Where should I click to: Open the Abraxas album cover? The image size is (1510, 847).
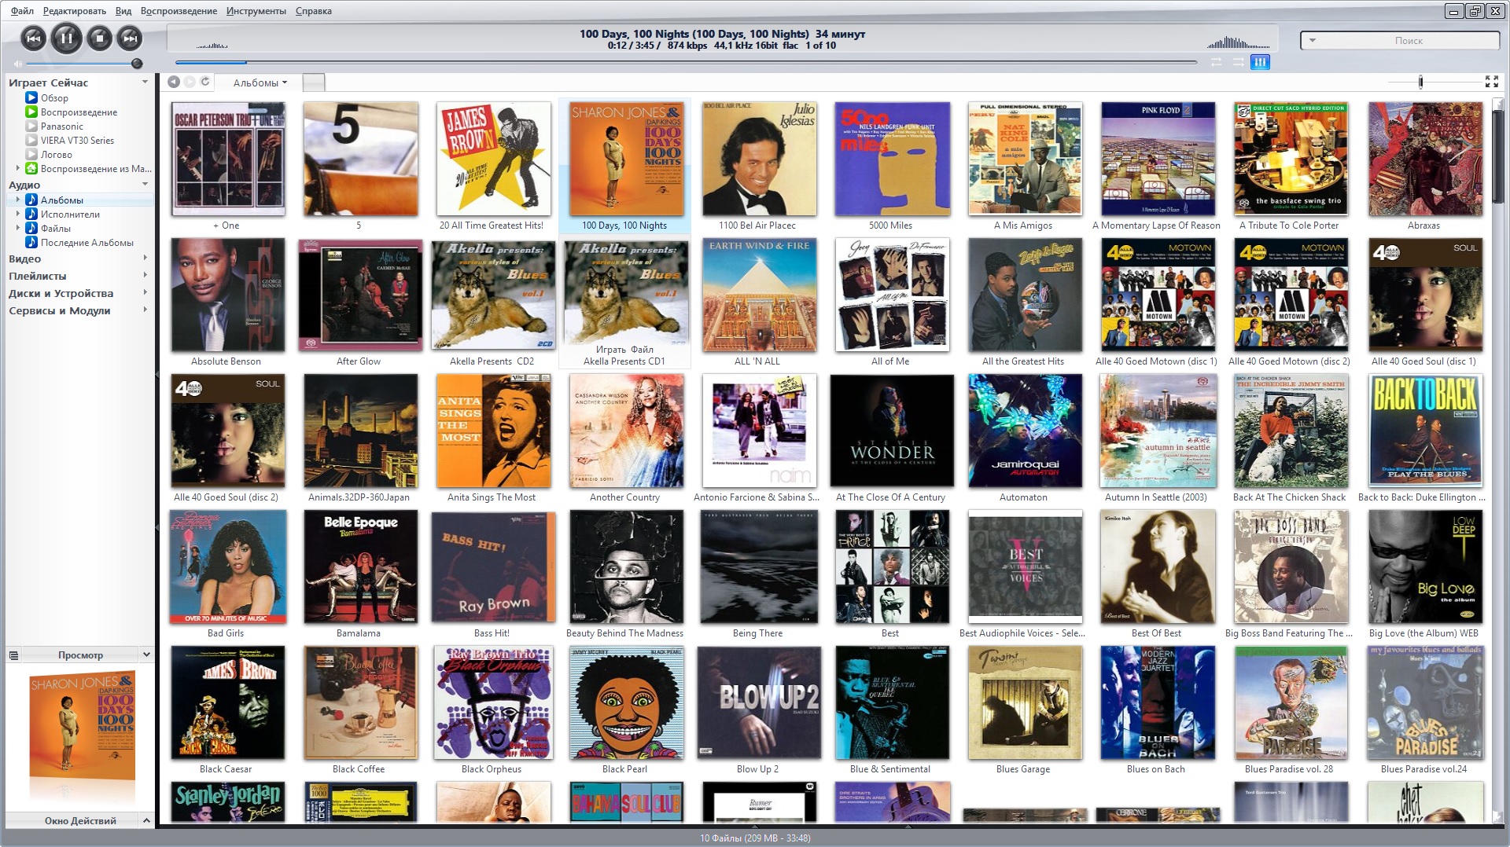(x=1425, y=159)
